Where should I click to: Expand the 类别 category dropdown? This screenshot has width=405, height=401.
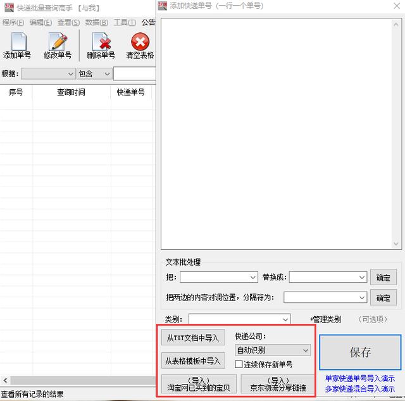tap(285, 319)
